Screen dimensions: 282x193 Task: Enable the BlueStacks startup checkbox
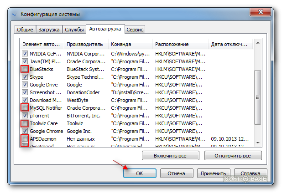pos(25,69)
